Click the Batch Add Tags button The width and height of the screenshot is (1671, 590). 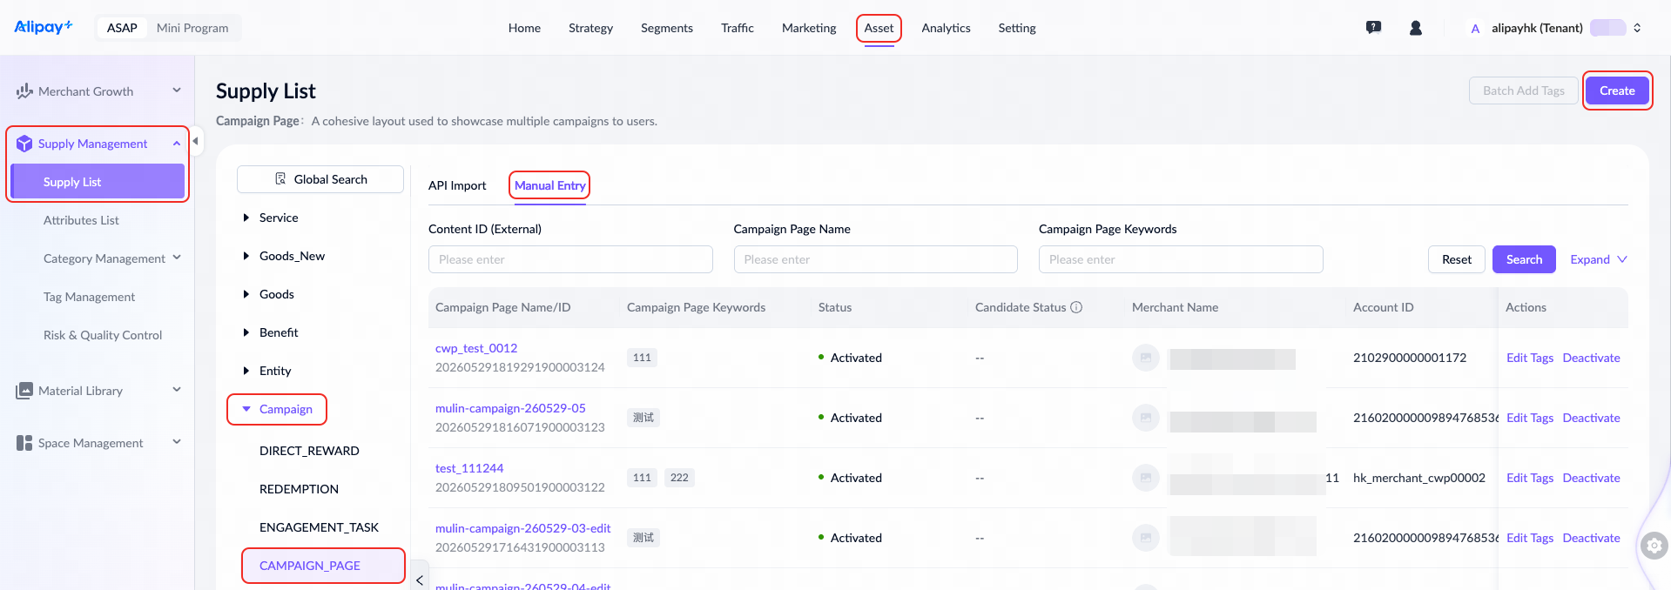coord(1524,91)
